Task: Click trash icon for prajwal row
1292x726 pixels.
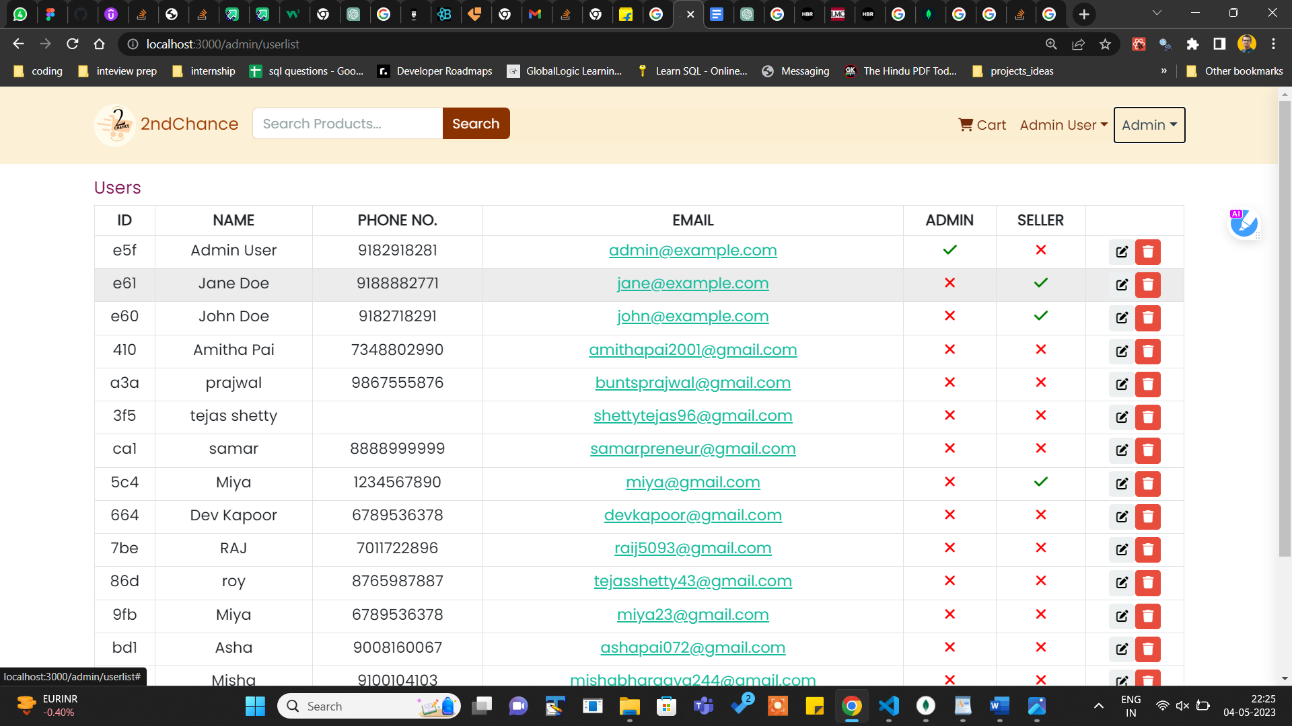Action: coord(1148,384)
